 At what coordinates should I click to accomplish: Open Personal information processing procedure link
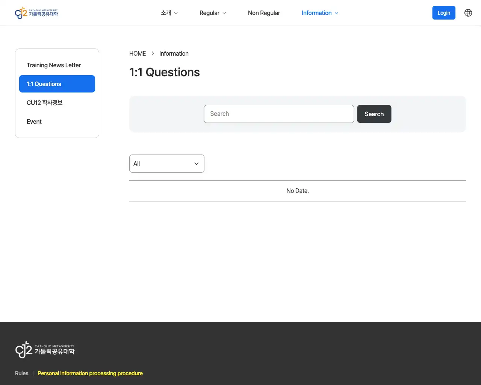[90, 373]
